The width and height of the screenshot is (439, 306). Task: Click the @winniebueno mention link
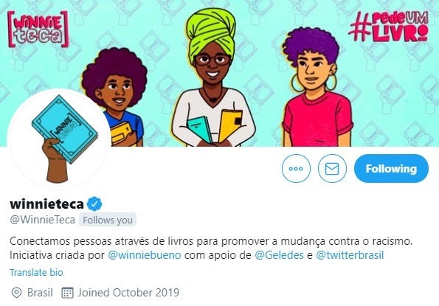[145, 255]
